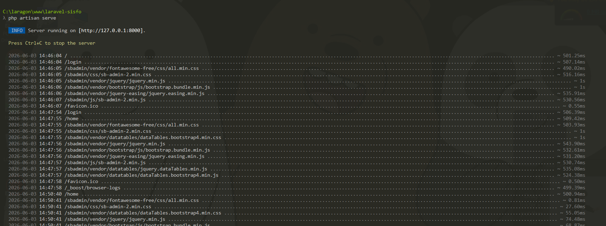The height and width of the screenshot is (226, 606).
Task: Click the 524.38ms duration value
Action: (574, 175)
